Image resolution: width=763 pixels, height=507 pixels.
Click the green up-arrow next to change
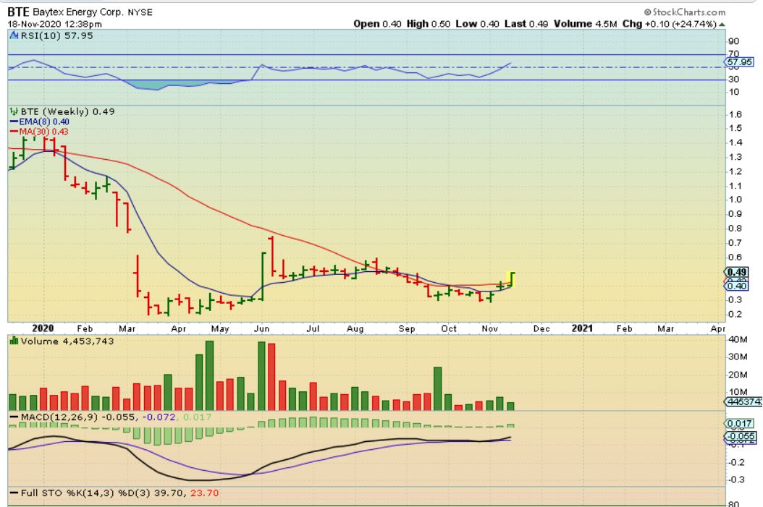click(x=722, y=25)
